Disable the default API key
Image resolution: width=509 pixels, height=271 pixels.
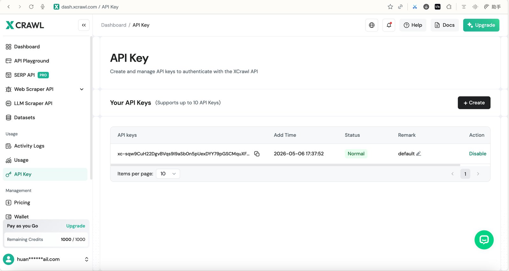coord(478,154)
